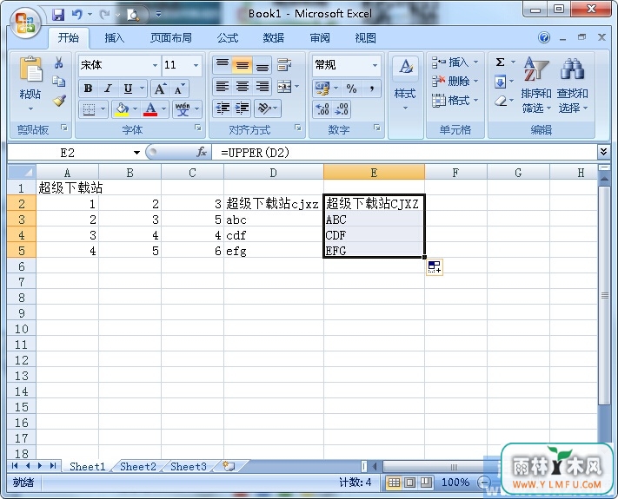
Task: Open the 格式 format dropdown
Action: (x=455, y=101)
